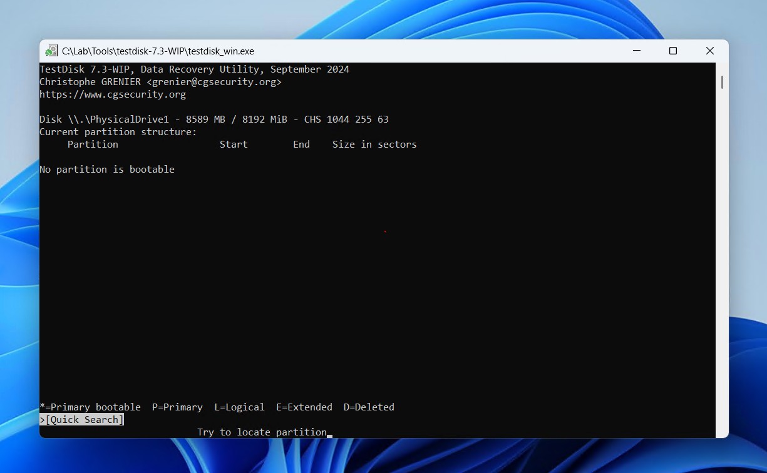Click the Start column header
This screenshot has height=473, width=767.
[x=234, y=145]
